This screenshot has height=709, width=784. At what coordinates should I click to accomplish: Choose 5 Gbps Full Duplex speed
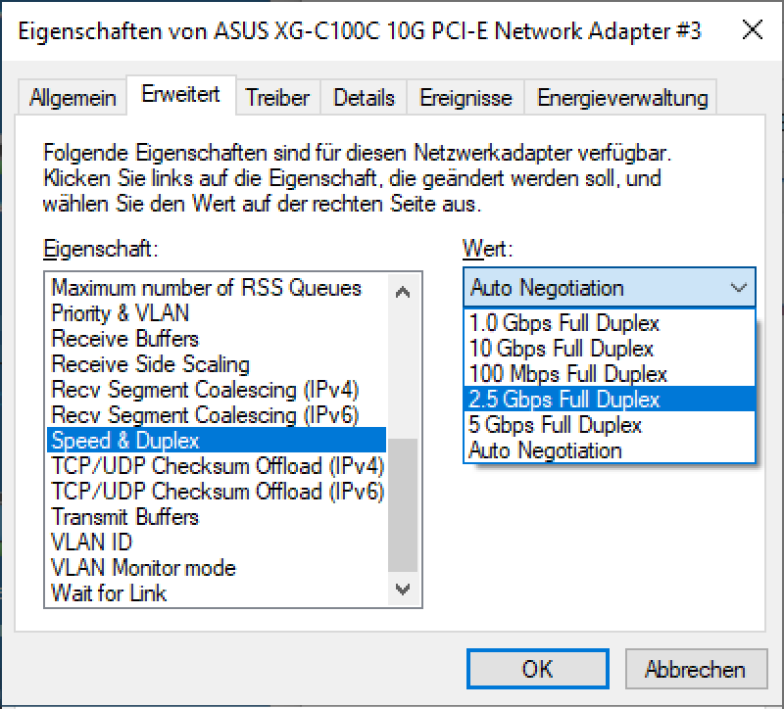pyautogui.click(x=556, y=425)
